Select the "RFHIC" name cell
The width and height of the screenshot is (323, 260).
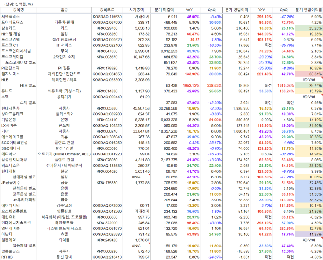7,257
